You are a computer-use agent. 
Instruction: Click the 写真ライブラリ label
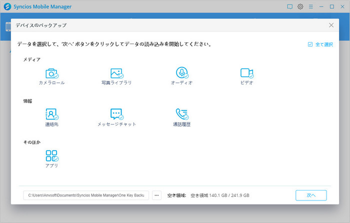(116, 83)
